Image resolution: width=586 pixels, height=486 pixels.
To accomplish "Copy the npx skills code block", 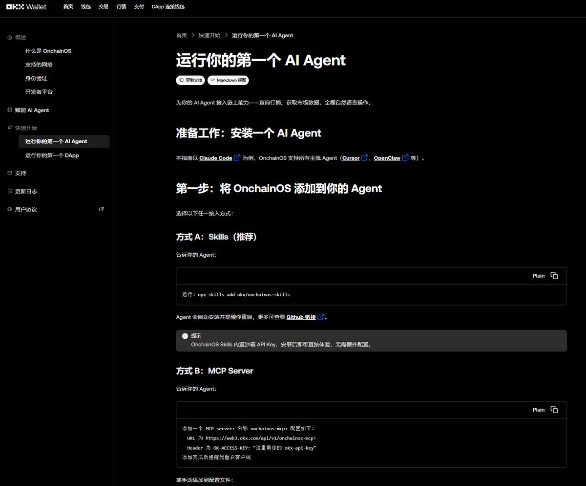I will coord(554,276).
